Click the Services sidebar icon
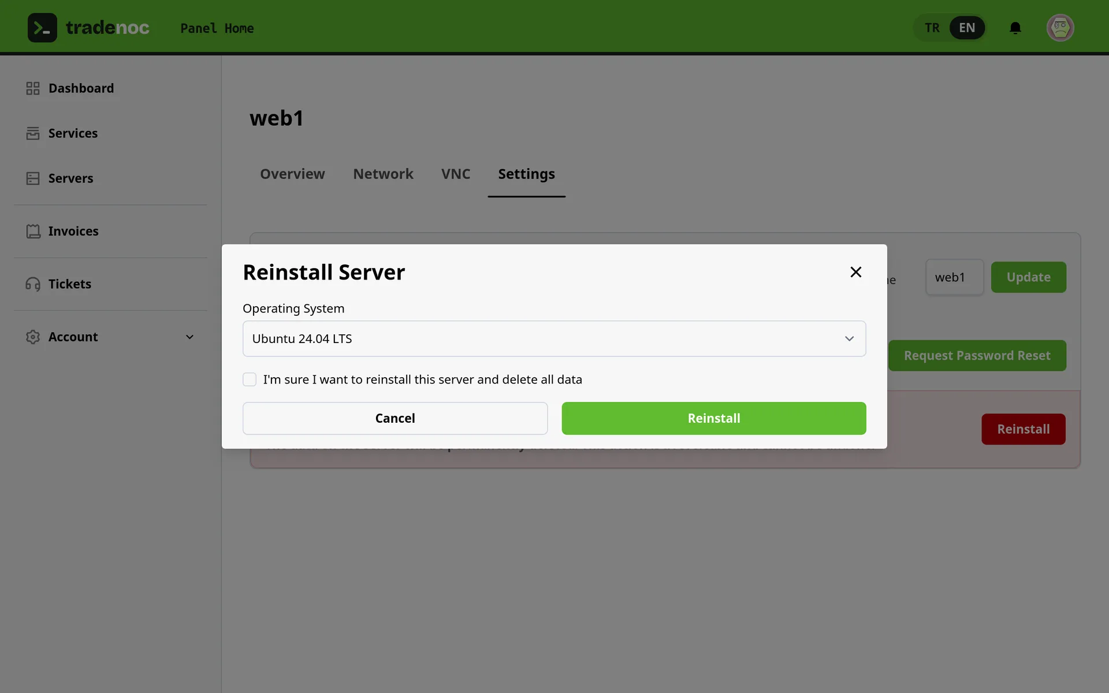1109x693 pixels. 33,133
